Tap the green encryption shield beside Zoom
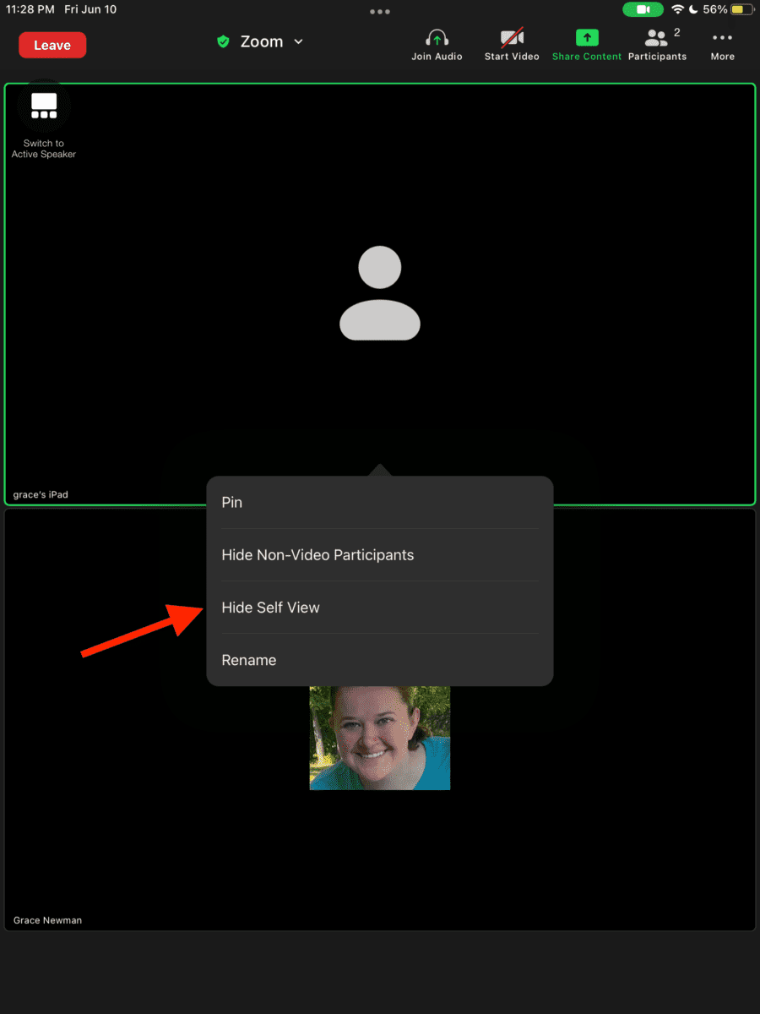 coord(222,41)
